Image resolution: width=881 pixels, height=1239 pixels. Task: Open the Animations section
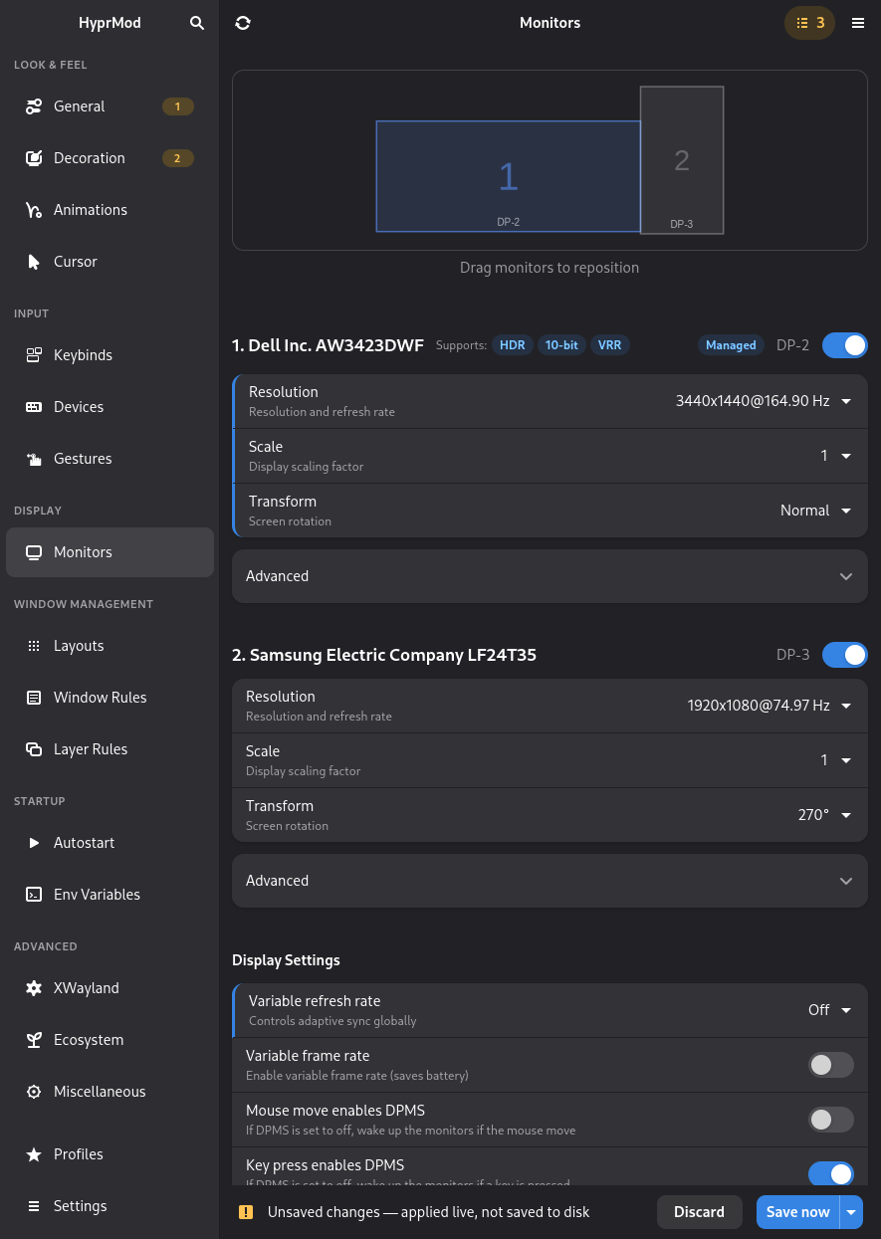(x=110, y=210)
